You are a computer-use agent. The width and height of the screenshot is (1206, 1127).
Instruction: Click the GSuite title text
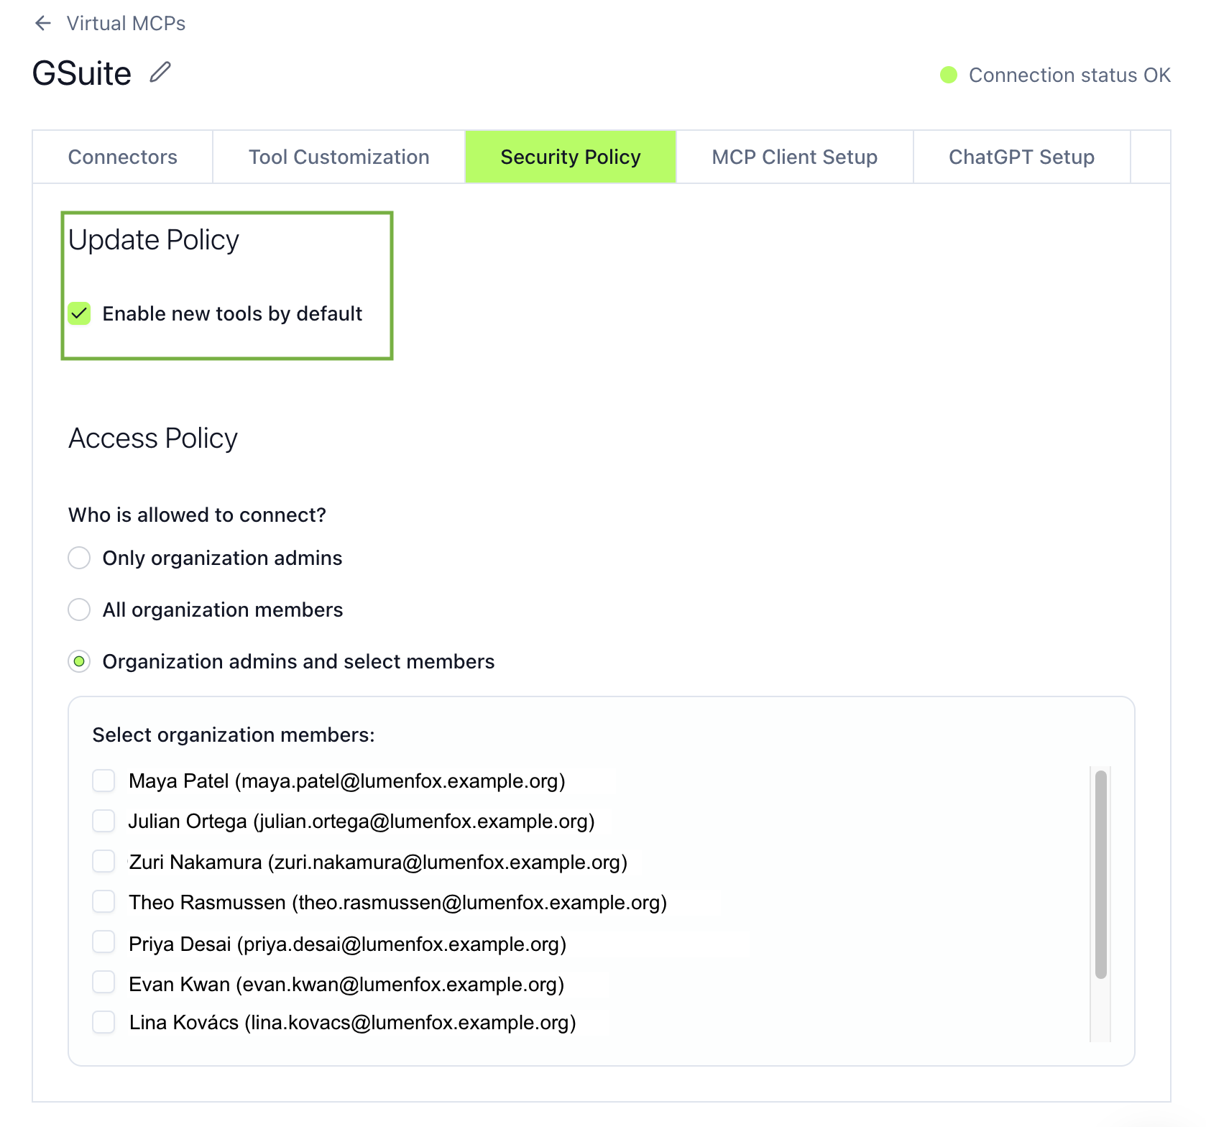(82, 73)
